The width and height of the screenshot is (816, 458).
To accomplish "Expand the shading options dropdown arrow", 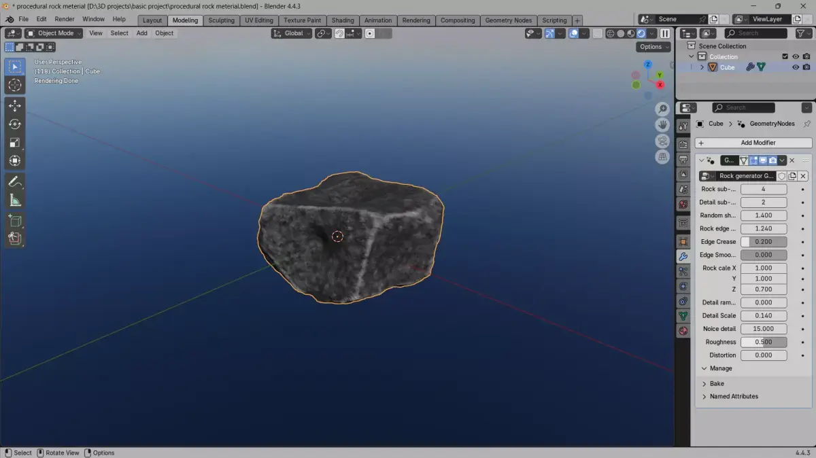I will (x=651, y=33).
